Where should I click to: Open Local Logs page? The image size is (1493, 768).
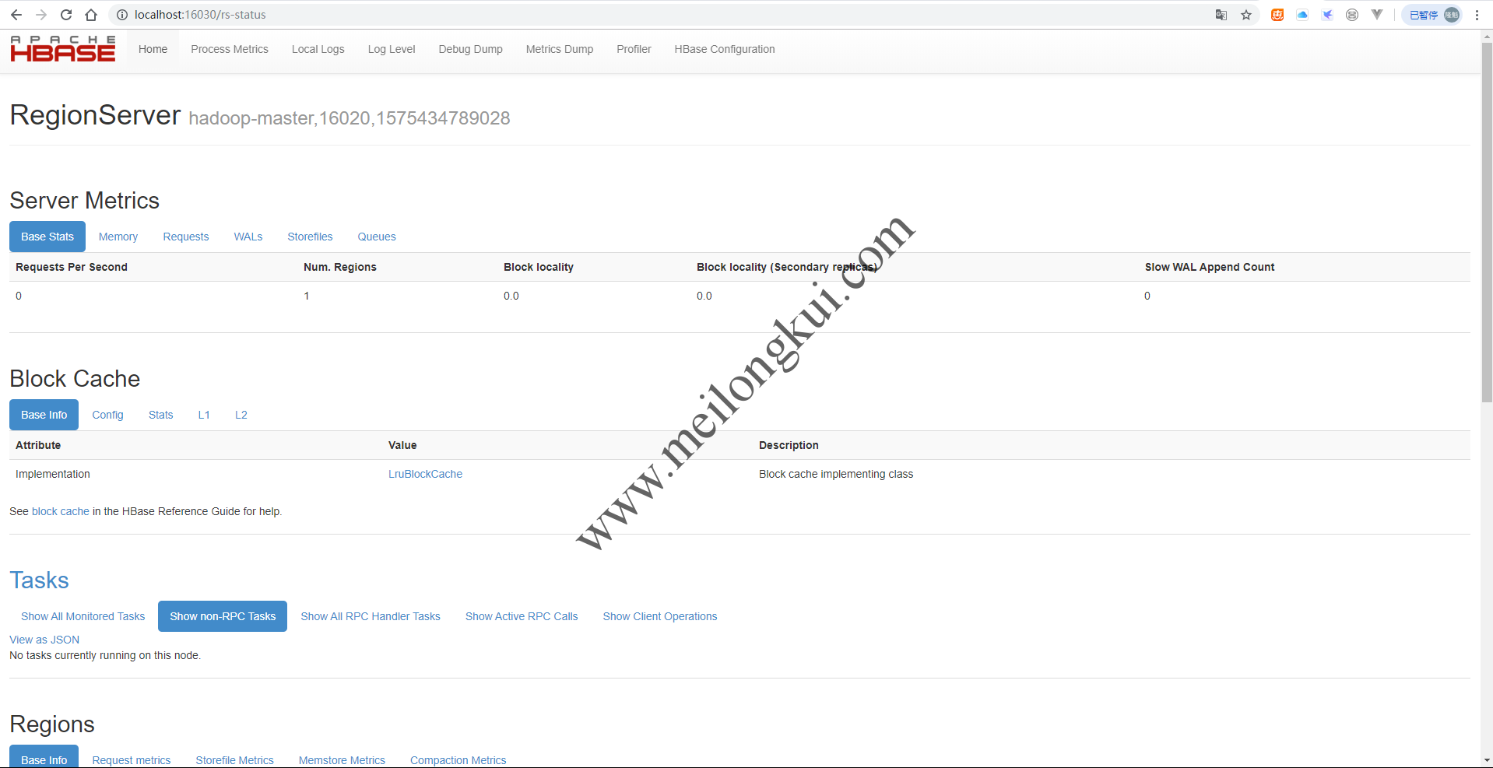(x=318, y=49)
